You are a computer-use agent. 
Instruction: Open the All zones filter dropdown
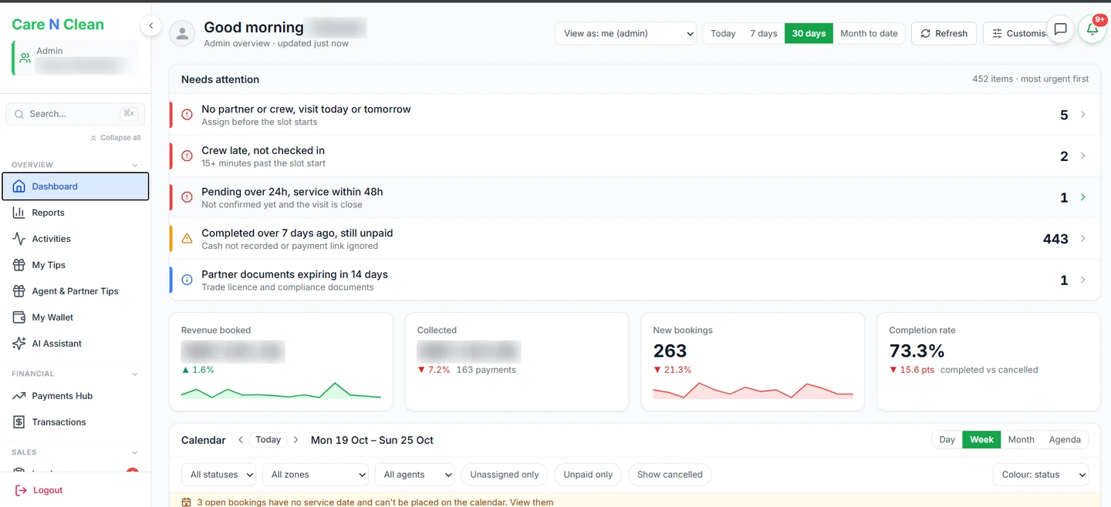(316, 475)
